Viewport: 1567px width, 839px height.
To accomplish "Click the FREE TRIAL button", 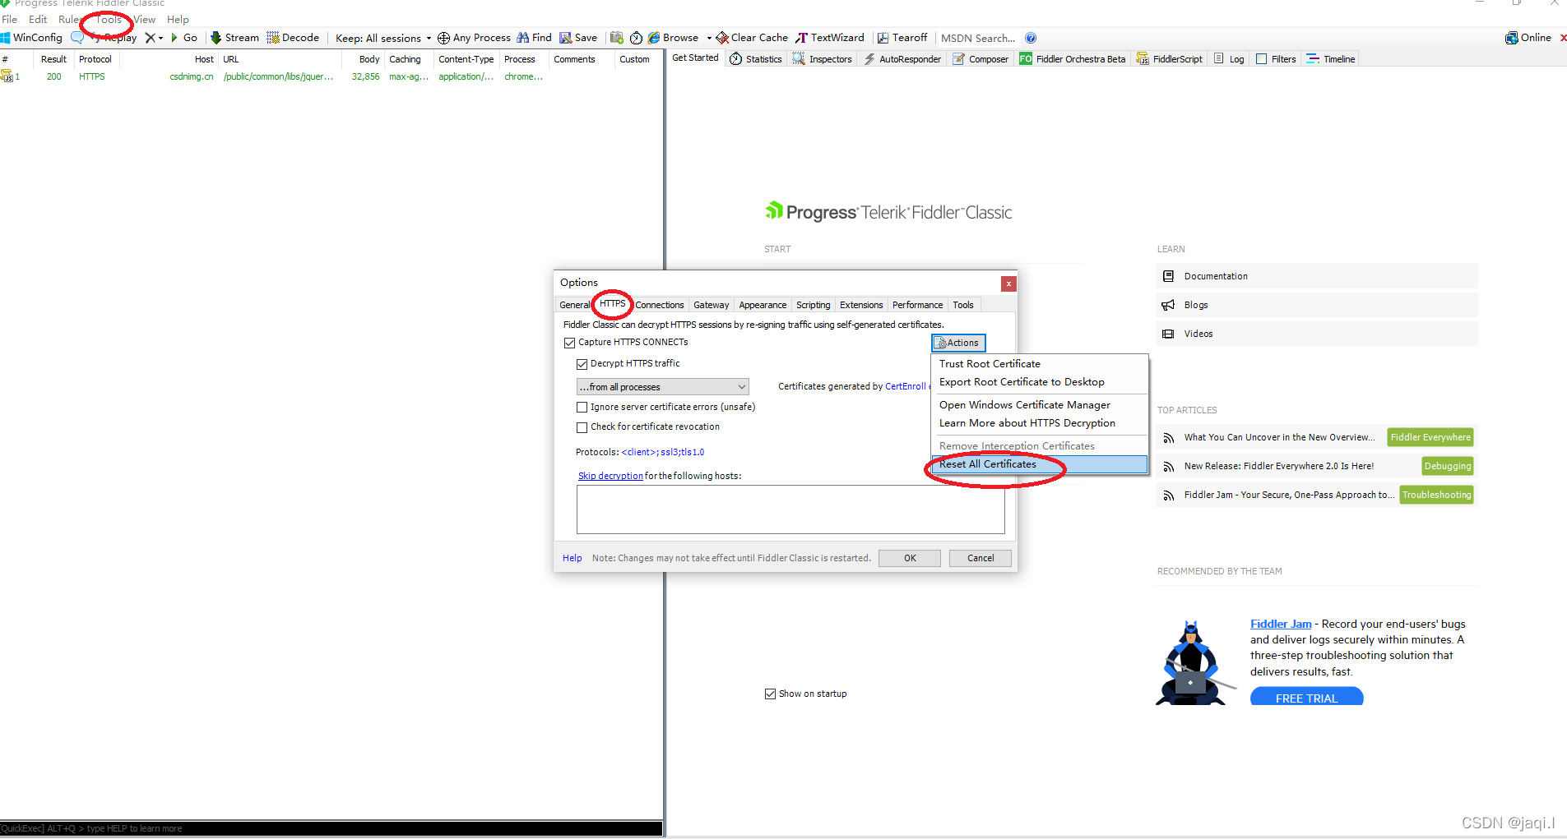I will pyautogui.click(x=1306, y=697).
